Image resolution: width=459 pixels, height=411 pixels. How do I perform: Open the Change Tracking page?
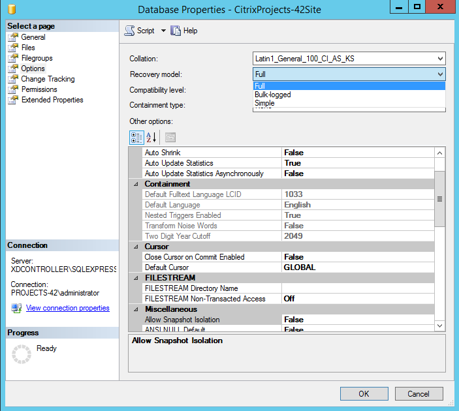(x=48, y=79)
